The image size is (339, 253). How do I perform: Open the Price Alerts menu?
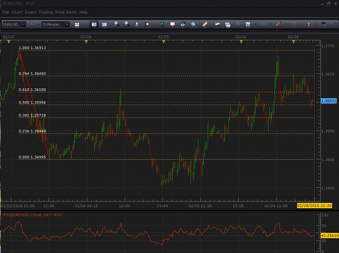[x=66, y=12]
